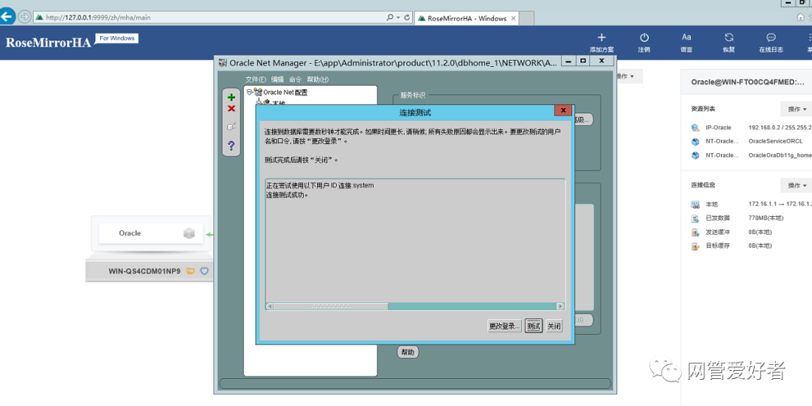This screenshot has height=406, width=812.
Task: Open the 编辑 menu in Net Manager
Action: 277,79
